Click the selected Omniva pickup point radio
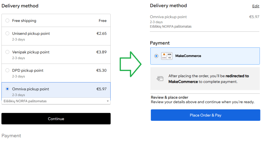The height and width of the screenshot is (142, 261). pyautogui.click(x=7, y=89)
